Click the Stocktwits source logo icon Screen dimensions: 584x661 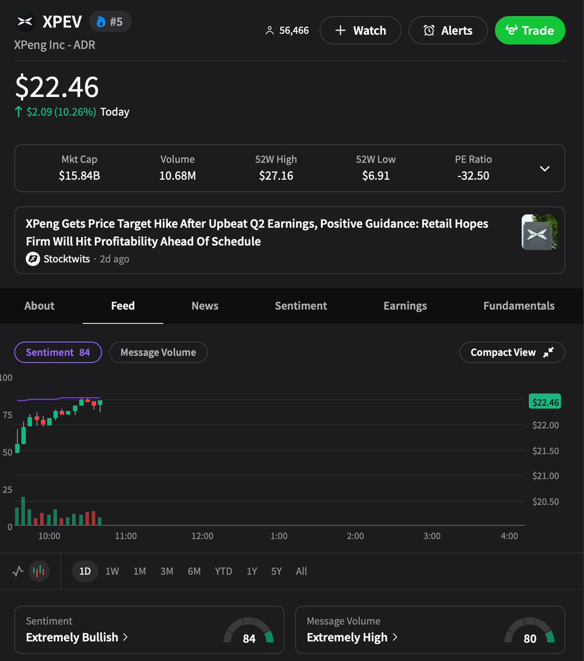pos(33,259)
